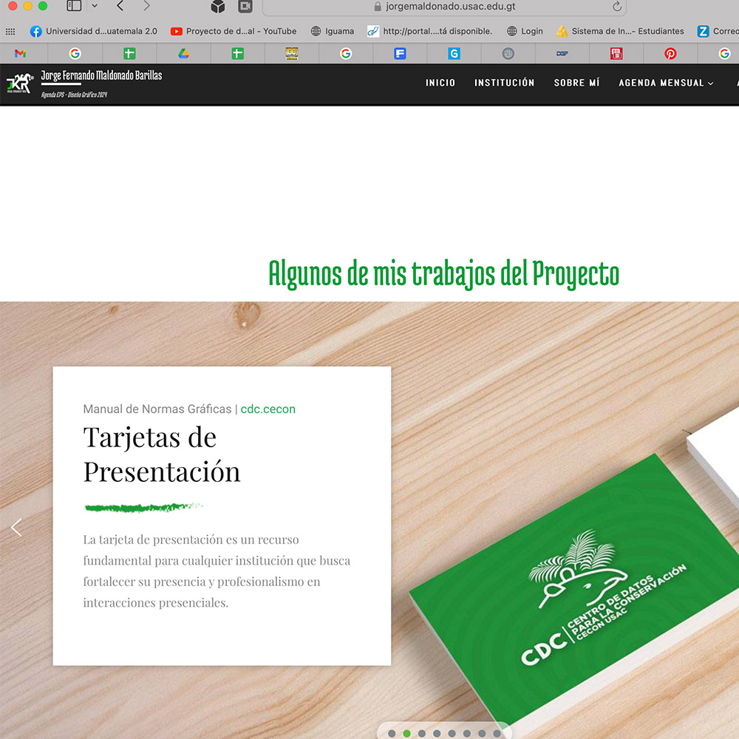Image resolution: width=739 pixels, height=739 pixels.
Task: Open the portal 'disponible' bookmark
Action: (x=430, y=32)
